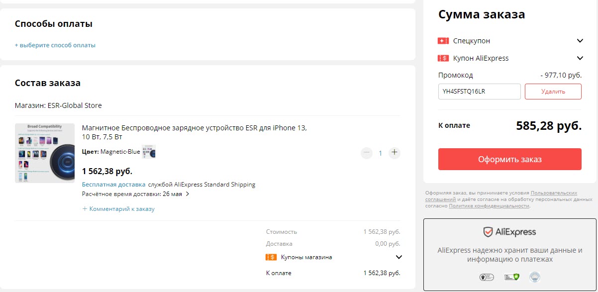Expand the Купон AliExpress dropdown arrow
This screenshot has height=292, width=598.
(580, 58)
